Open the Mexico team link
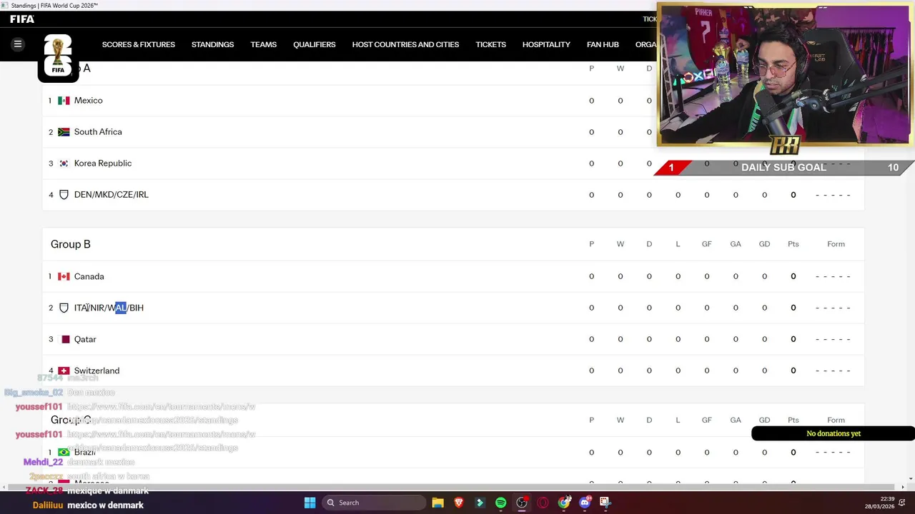The image size is (915, 514). pyautogui.click(x=89, y=101)
